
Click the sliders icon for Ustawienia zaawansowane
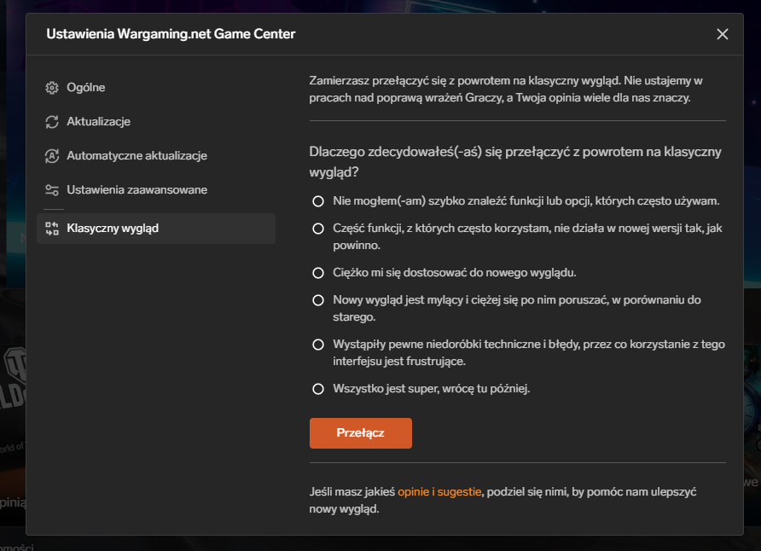[52, 190]
